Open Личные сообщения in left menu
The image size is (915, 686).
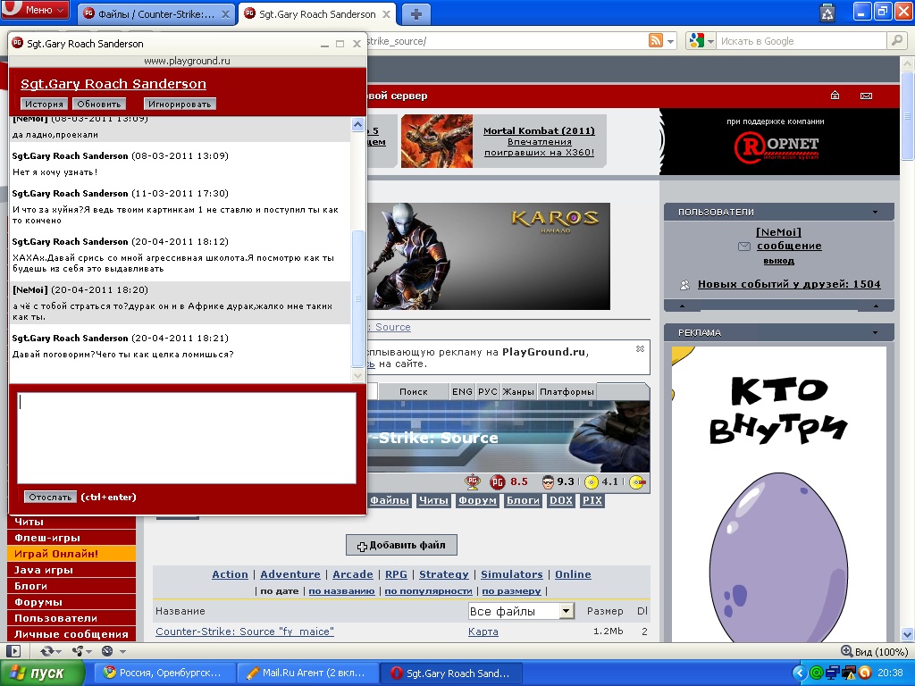tap(71, 634)
